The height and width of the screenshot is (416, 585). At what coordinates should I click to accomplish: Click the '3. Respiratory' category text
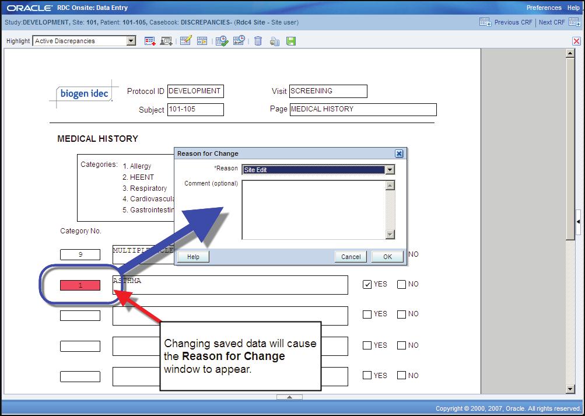[x=145, y=188]
